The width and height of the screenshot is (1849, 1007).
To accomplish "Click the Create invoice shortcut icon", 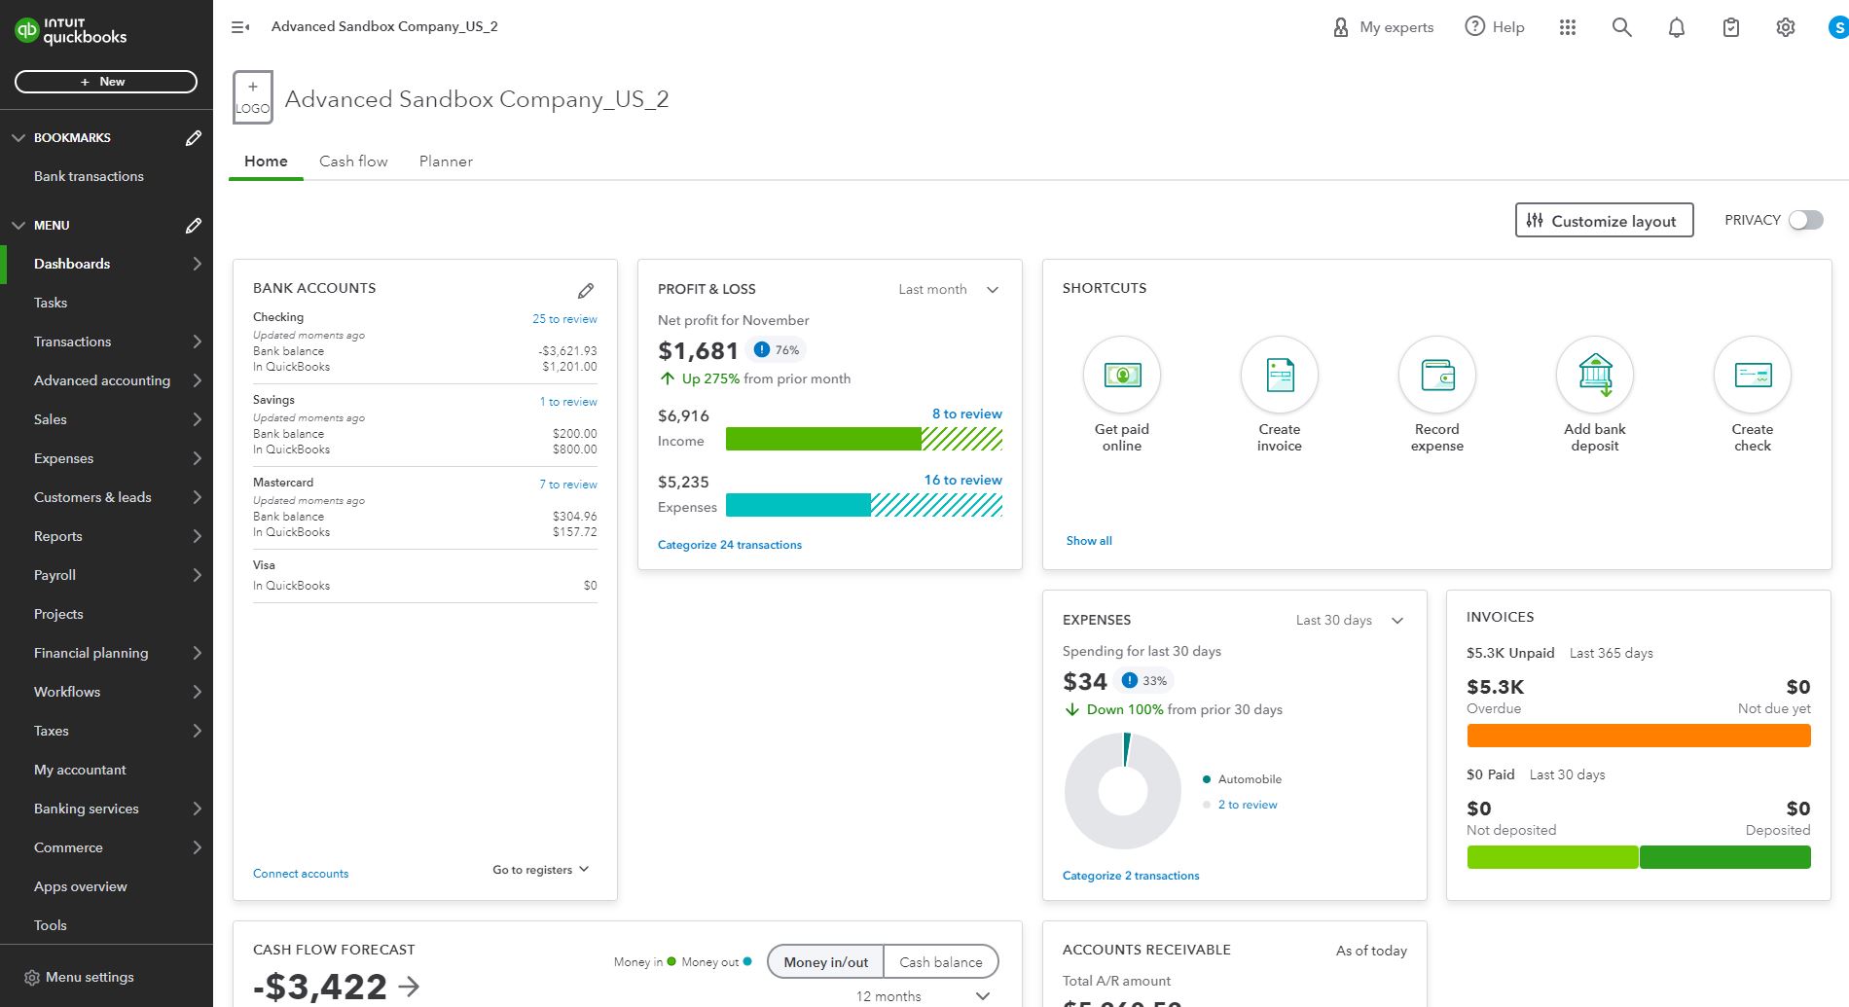I will 1280,375.
